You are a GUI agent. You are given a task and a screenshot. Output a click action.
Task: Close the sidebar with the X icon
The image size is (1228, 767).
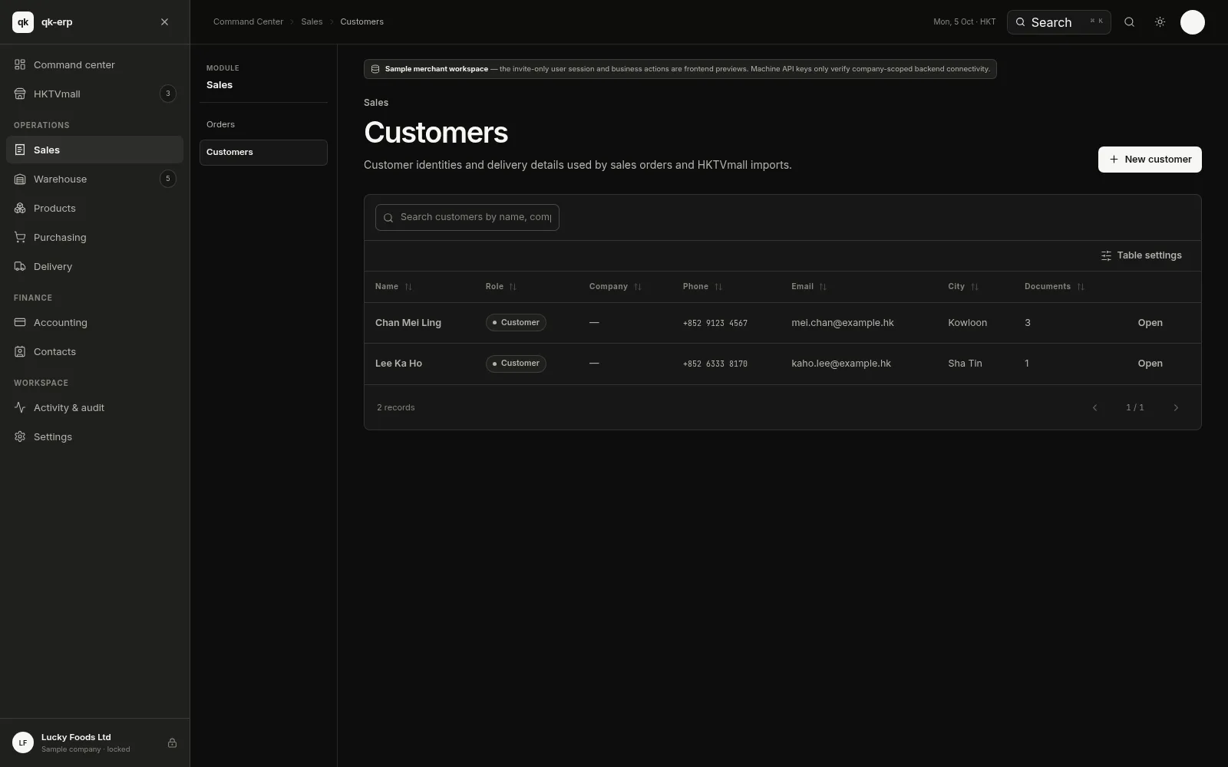164,22
